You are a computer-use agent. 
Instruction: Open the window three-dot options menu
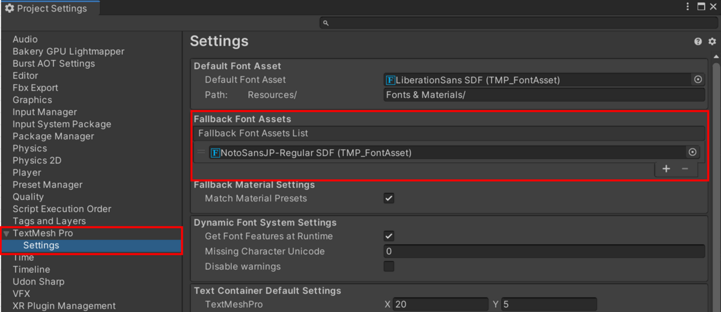[x=688, y=7]
